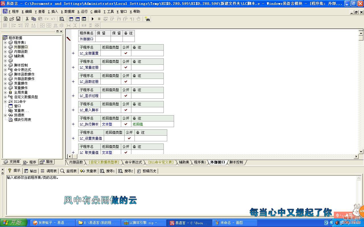Toggle 公开 check for LC_显示过程

[126, 96]
